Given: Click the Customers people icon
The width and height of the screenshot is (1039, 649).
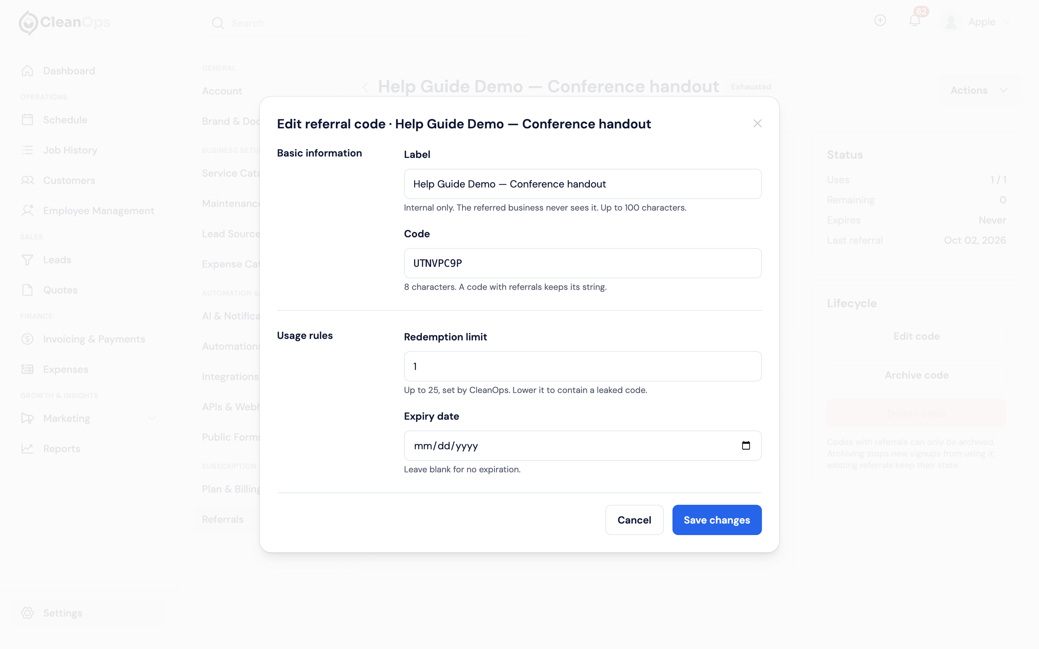Looking at the screenshot, I should (x=27, y=180).
